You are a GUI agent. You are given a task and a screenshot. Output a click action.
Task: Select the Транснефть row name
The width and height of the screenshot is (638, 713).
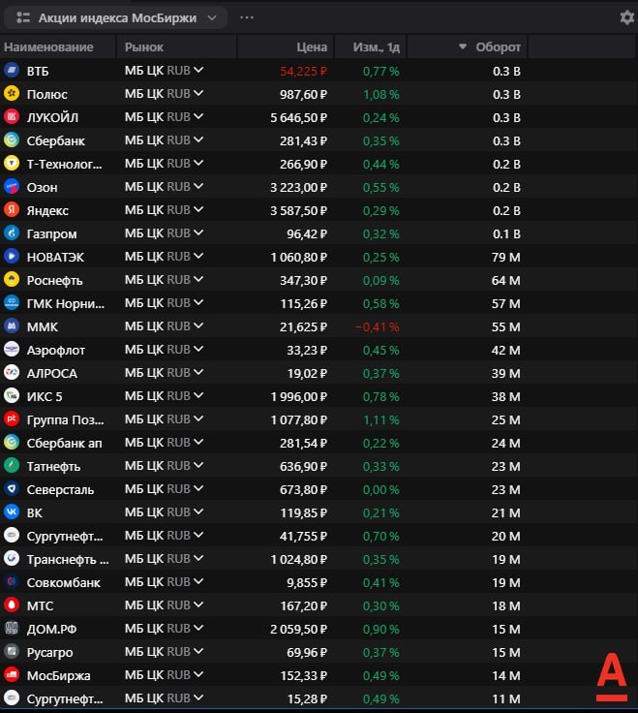coord(67,559)
